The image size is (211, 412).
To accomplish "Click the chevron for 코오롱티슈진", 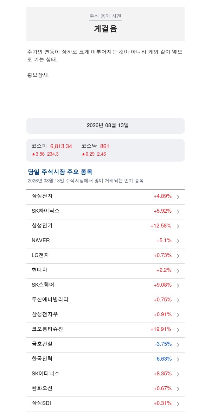I will (178, 330).
